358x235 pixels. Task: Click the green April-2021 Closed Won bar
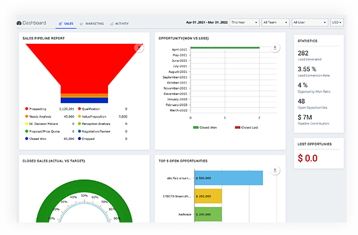click(225, 47)
